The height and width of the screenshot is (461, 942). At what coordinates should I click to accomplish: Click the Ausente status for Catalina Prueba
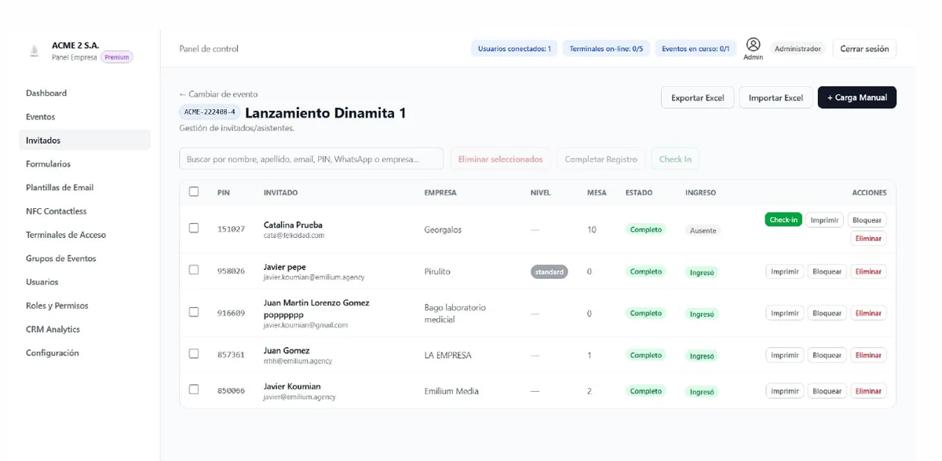point(703,230)
